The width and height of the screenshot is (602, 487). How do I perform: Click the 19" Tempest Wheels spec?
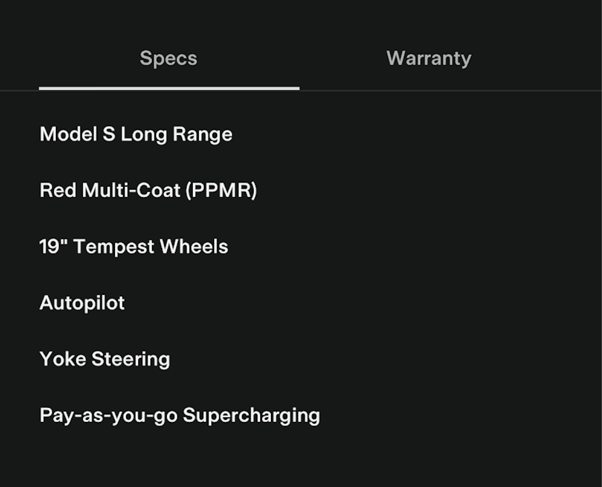pos(134,247)
